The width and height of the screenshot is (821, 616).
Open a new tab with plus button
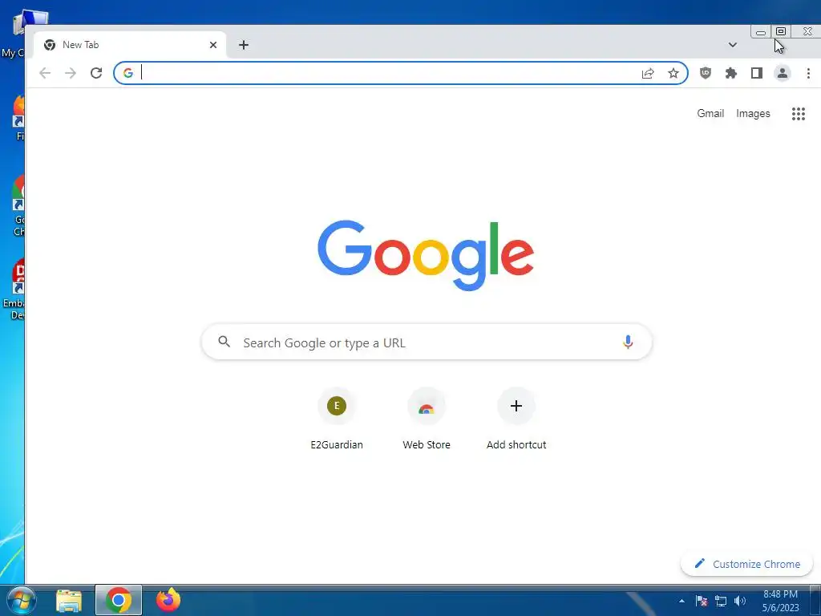coord(244,45)
